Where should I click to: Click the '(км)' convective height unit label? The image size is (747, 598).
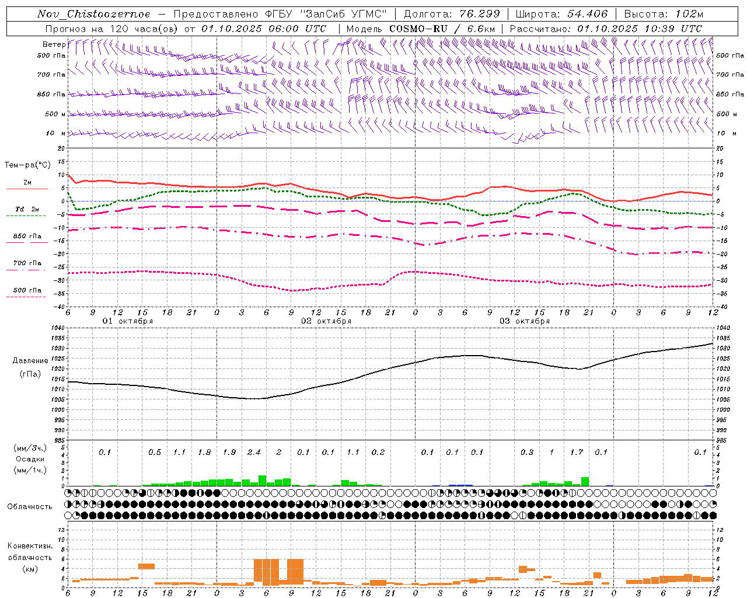tap(30, 569)
